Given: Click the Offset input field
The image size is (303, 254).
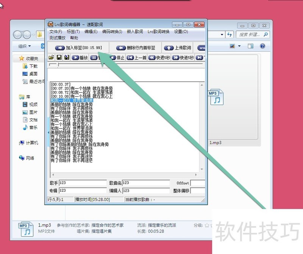Looking at the screenshot, I should [x=198, y=183].
